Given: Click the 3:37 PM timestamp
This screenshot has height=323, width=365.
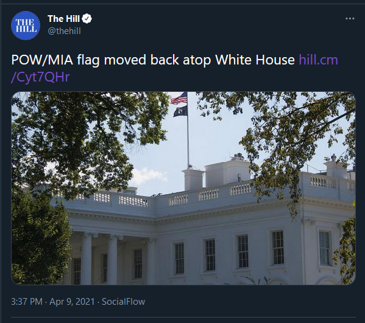Looking at the screenshot, I should 27,302.
